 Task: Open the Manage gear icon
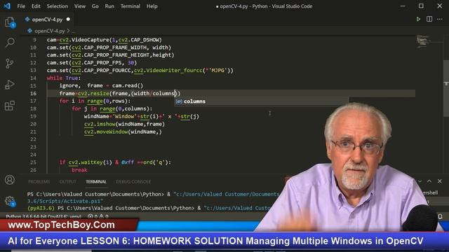pos(10,201)
